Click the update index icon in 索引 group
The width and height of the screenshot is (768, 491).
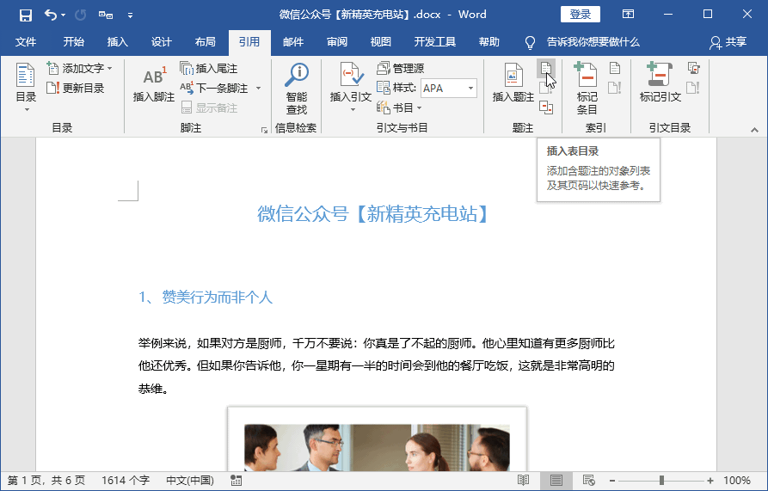[x=615, y=88]
